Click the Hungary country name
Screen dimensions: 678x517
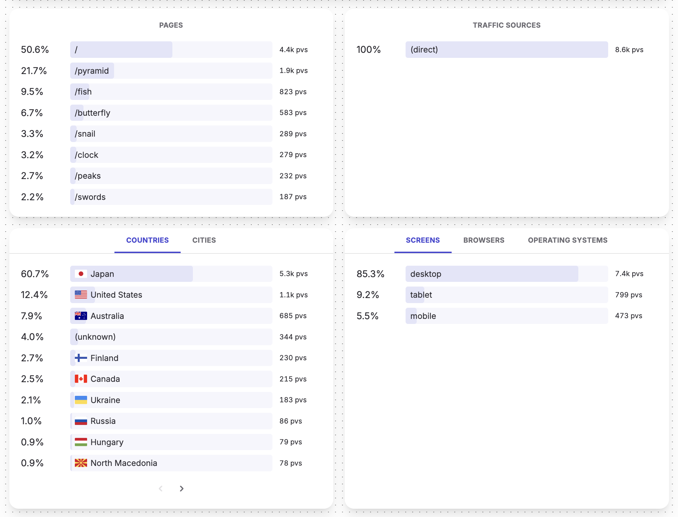pyautogui.click(x=107, y=442)
